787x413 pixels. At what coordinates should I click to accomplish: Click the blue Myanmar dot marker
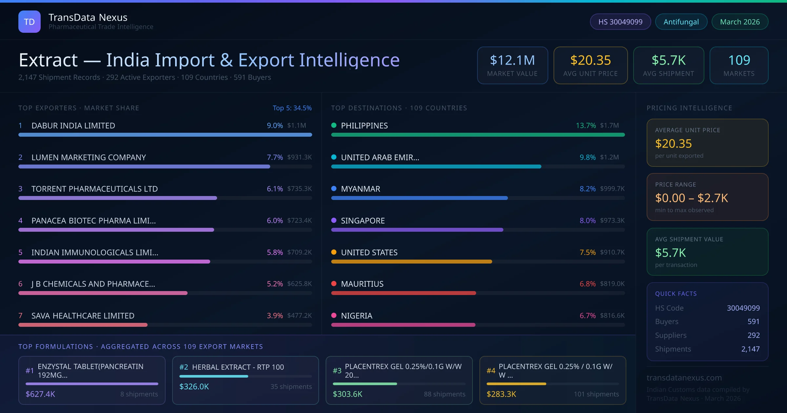(334, 188)
